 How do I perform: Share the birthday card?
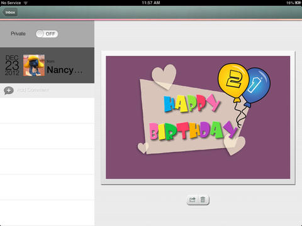tap(193, 200)
